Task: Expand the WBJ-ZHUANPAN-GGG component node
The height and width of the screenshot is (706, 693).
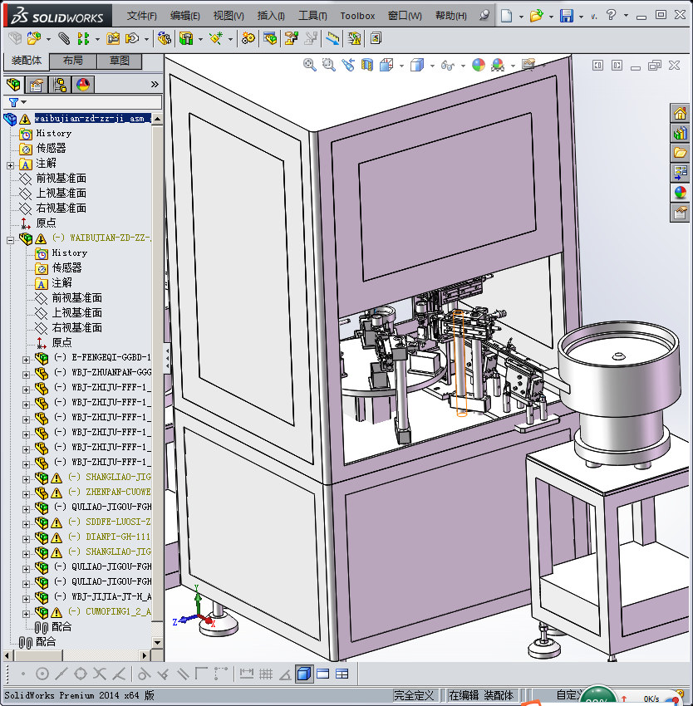Action: [x=26, y=373]
